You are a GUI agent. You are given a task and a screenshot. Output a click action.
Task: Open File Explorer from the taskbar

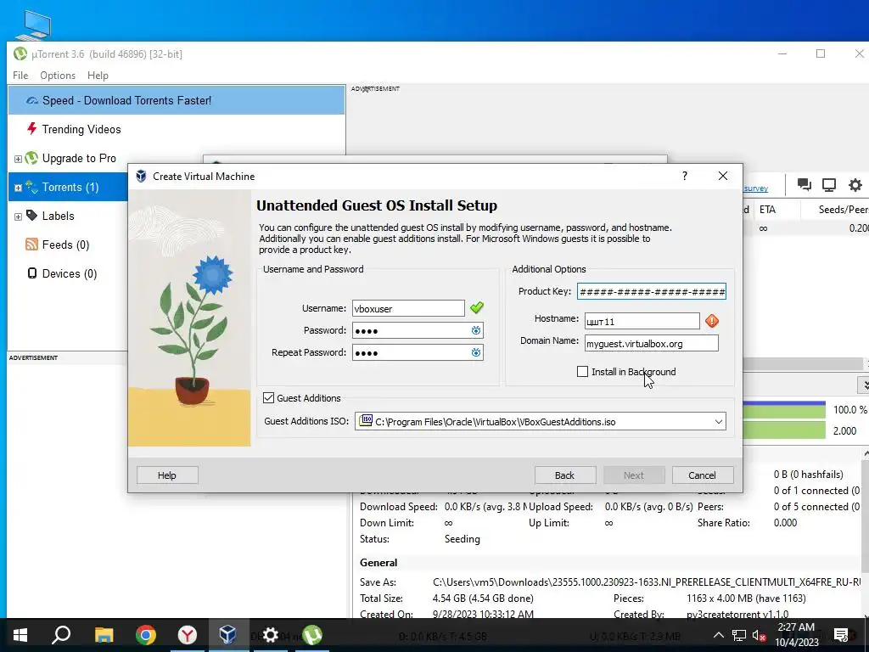[x=104, y=635]
